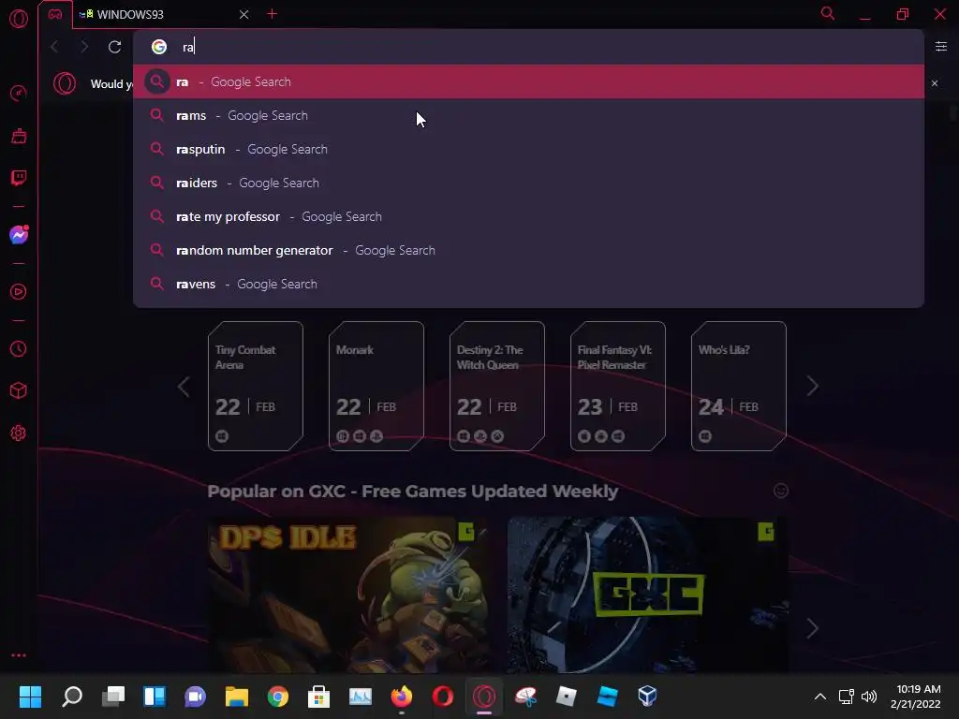Open clock and date flyout
The image size is (959, 719).
916,697
